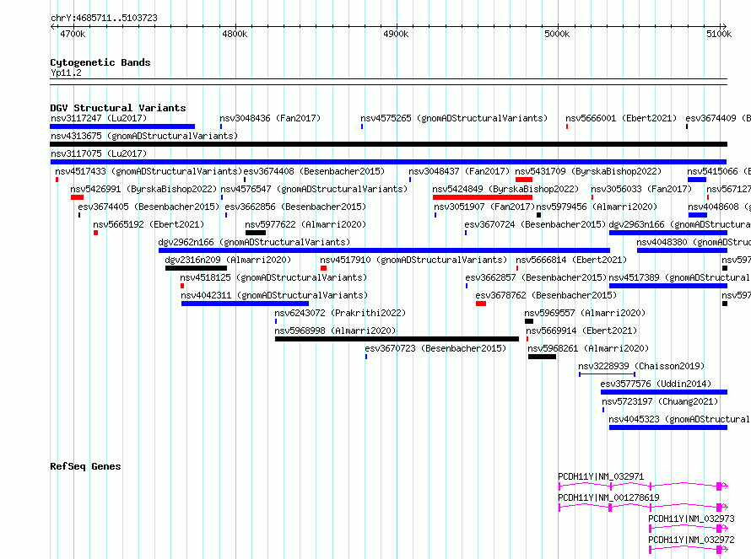Screen dimensions: 751x559
Task: Click nsv6243072 (Prakrithi2022) label
Action: pyautogui.click(x=340, y=313)
